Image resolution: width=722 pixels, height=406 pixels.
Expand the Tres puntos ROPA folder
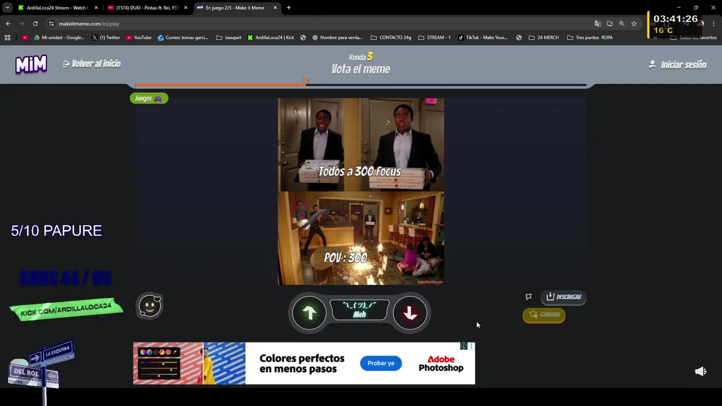pos(590,38)
